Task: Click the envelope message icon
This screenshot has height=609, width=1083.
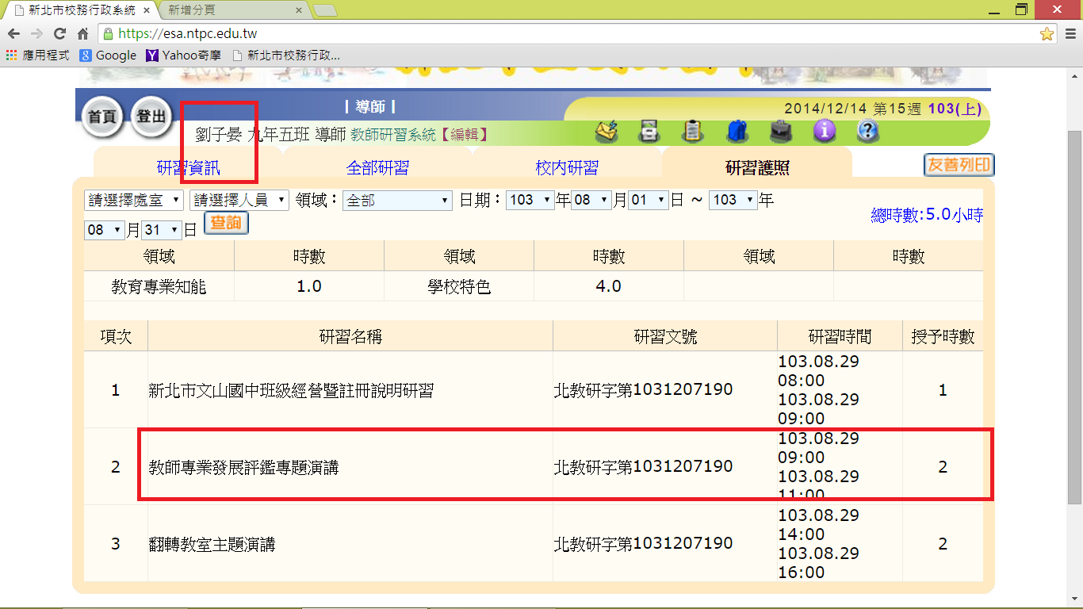Action: [x=607, y=131]
